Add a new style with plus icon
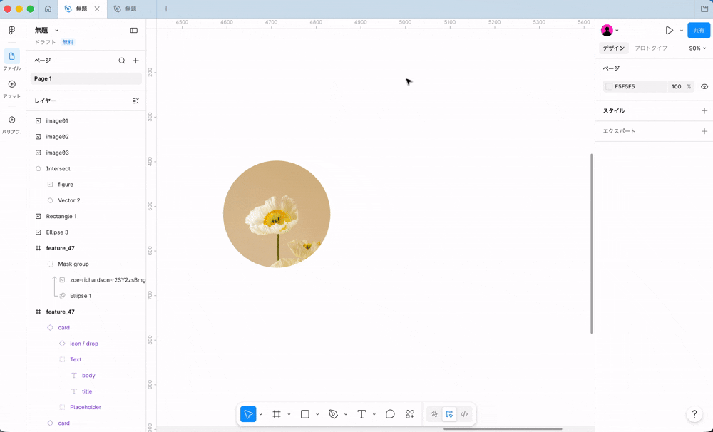 704,111
